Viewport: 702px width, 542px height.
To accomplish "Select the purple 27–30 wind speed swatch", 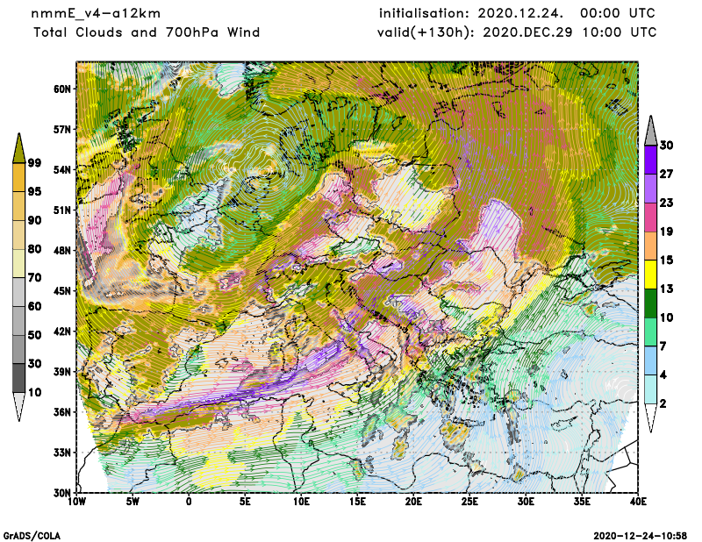I will pos(650,160).
